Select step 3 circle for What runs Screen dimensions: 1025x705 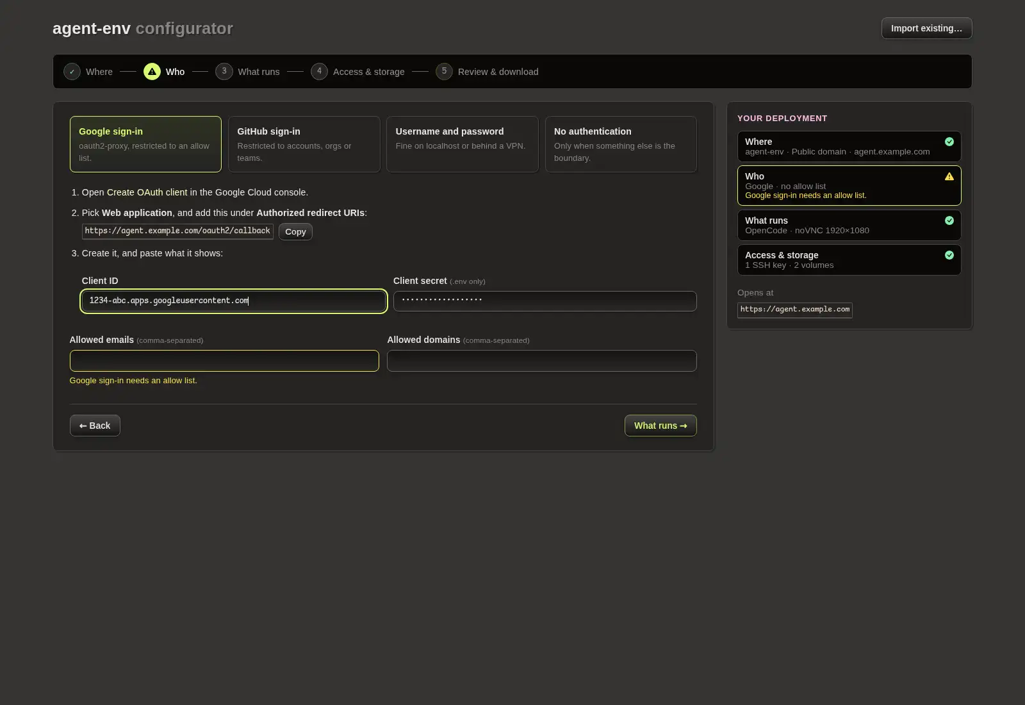click(224, 71)
